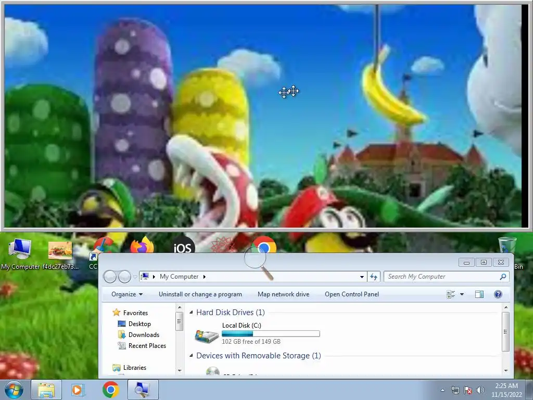Select the Firefox desktop shortcut
The height and width of the screenshot is (400, 533).
point(142,245)
